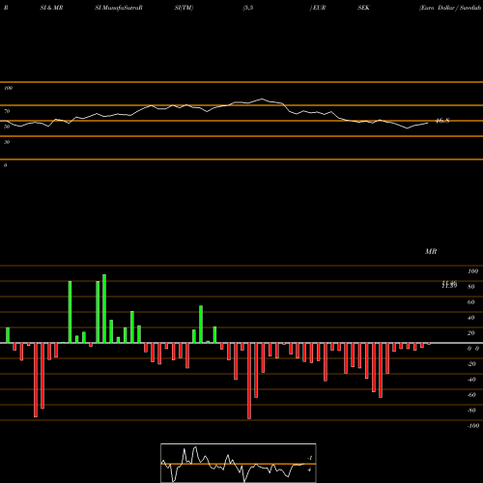
Task: Click the 60 label on the MR axis
Action: [x=471, y=302]
